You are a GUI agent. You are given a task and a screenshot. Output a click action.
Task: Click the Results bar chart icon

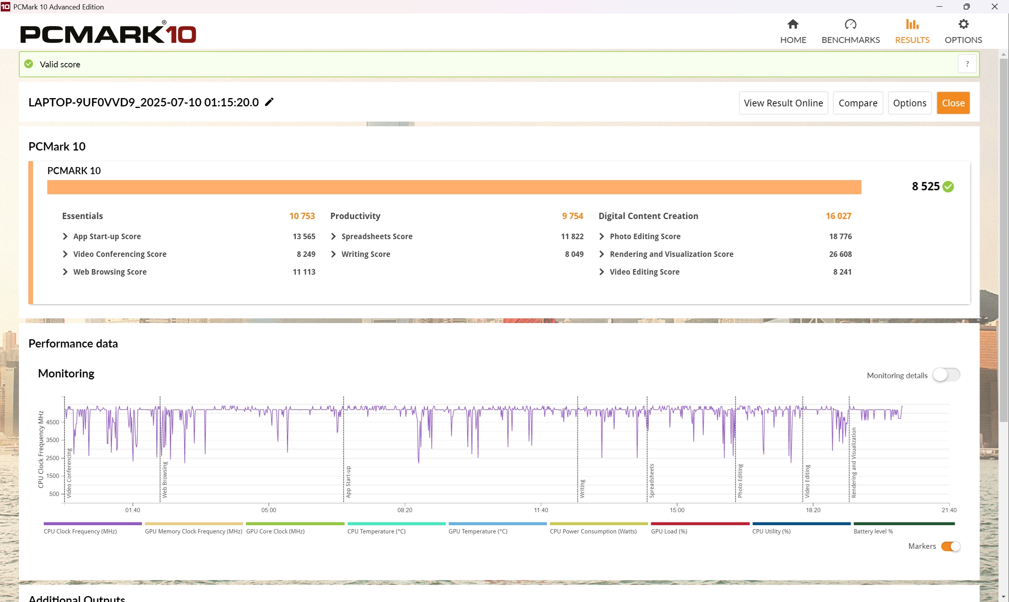click(x=912, y=24)
